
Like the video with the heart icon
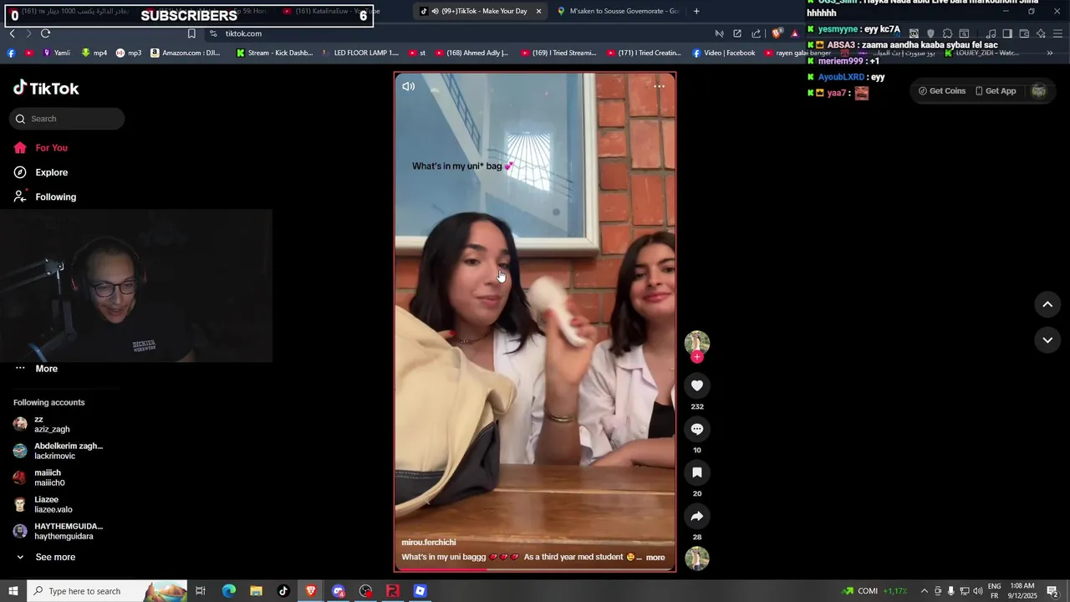click(697, 385)
